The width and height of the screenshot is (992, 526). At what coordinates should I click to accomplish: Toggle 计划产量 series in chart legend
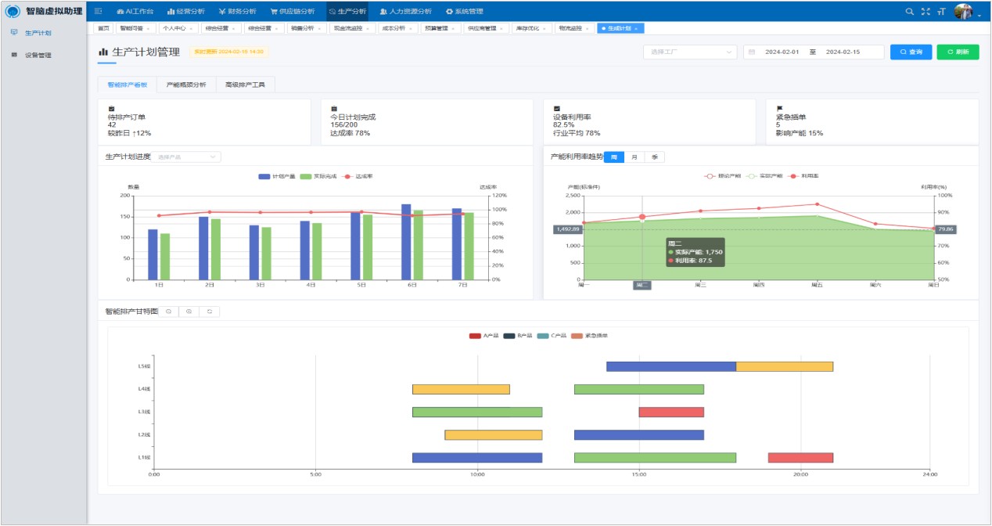tap(277, 176)
